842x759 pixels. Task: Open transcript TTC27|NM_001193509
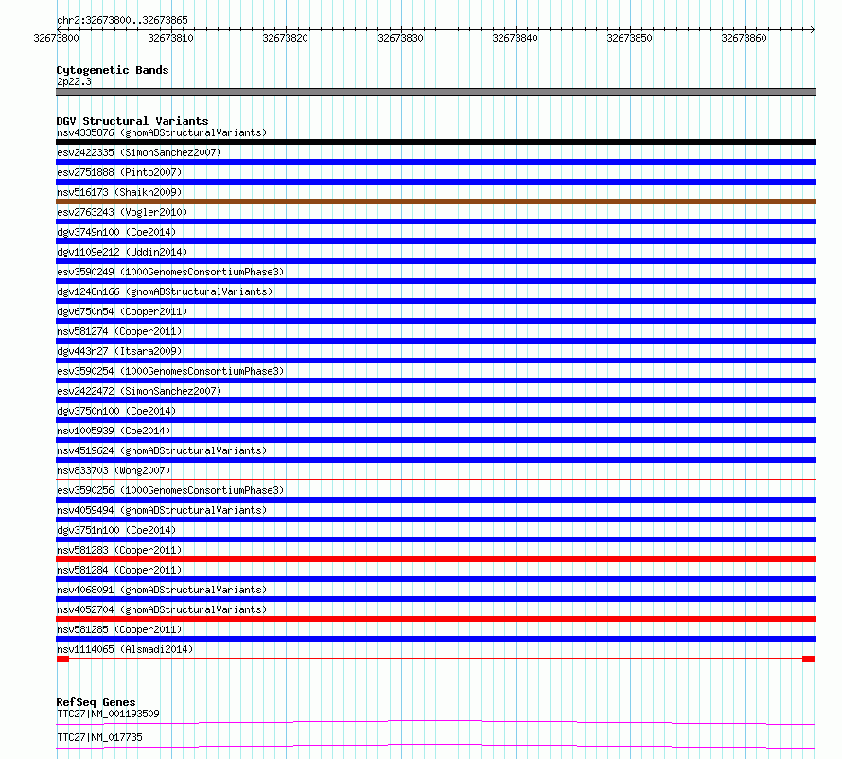[x=108, y=714]
